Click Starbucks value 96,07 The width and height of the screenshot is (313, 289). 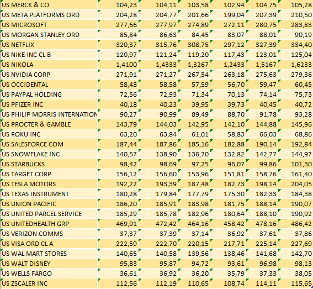[236, 164]
